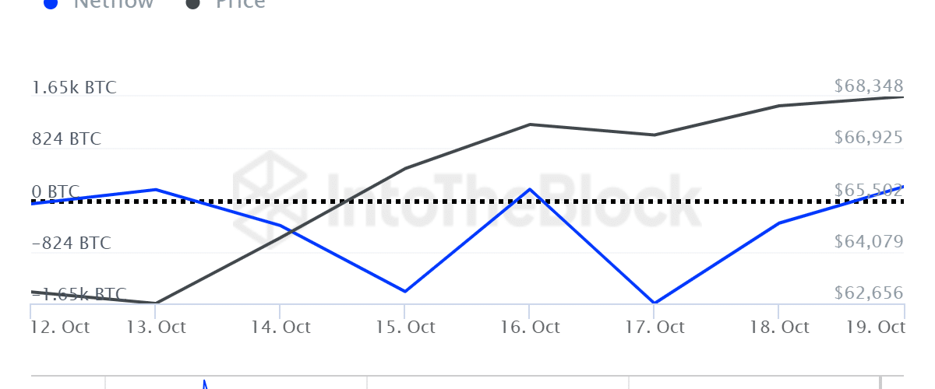Click the range navigator handle at bottom right
This screenshot has width=935, height=389.
coord(881,382)
